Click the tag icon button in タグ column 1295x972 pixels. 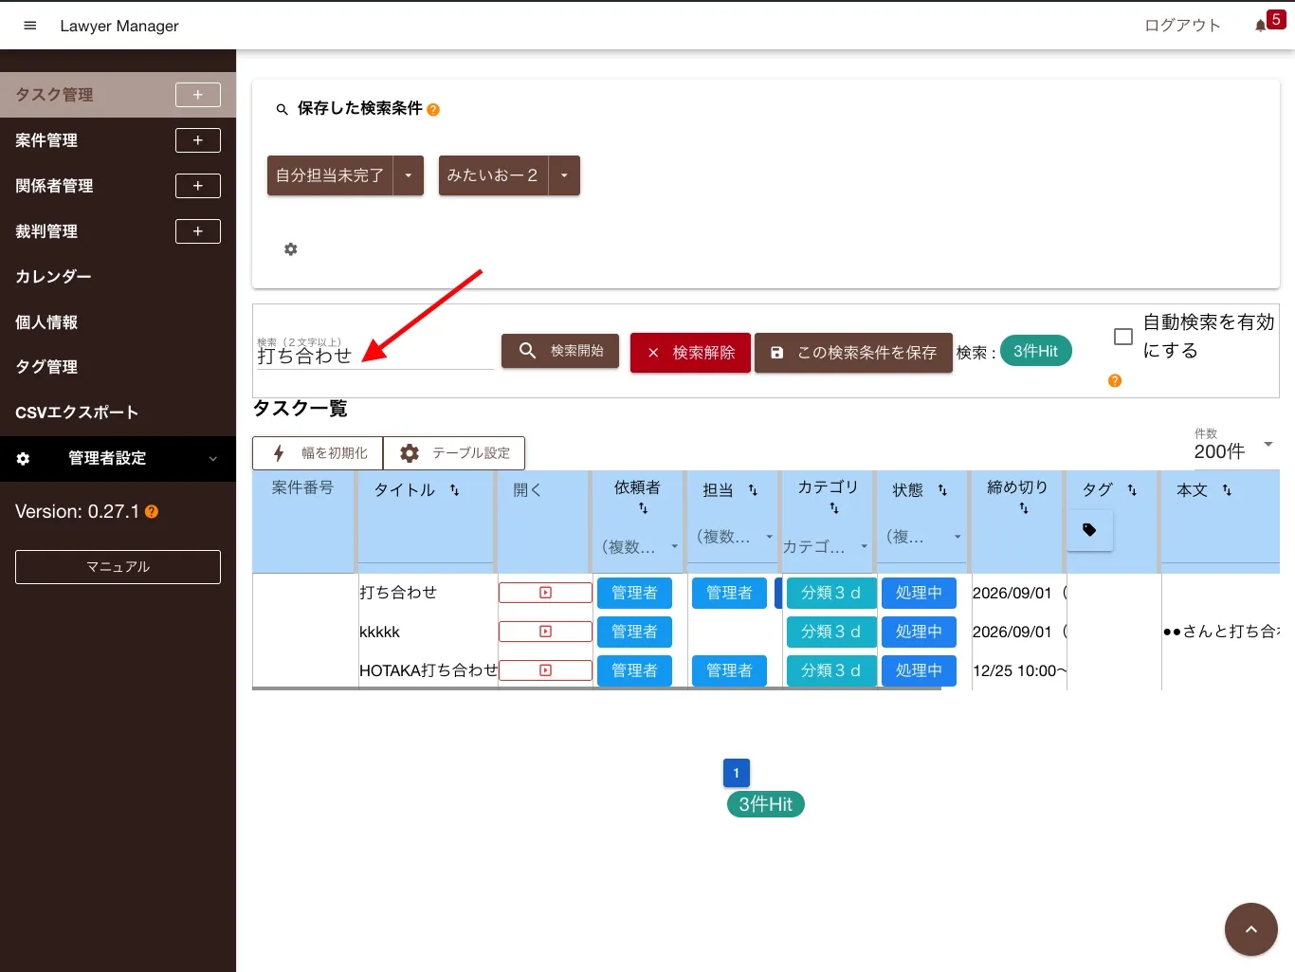point(1090,530)
